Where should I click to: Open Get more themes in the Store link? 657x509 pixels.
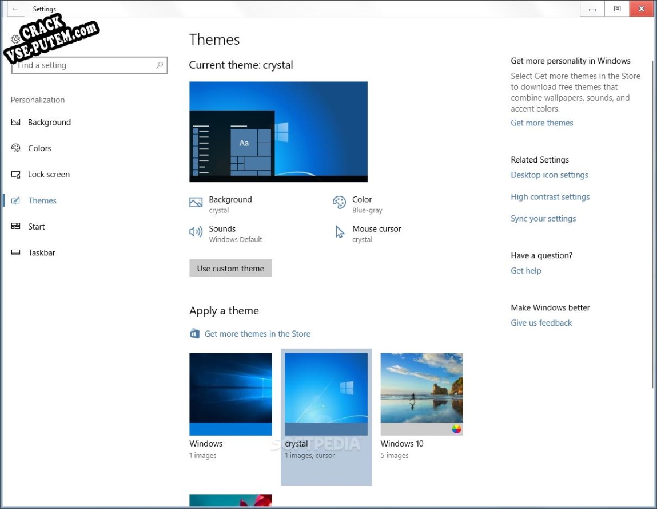coord(257,334)
